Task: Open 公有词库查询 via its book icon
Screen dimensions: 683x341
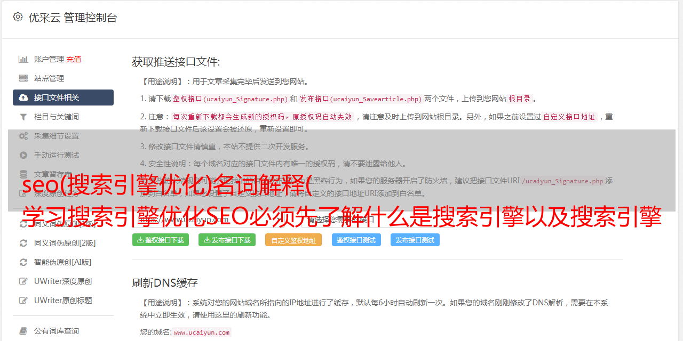Action: click(23, 331)
